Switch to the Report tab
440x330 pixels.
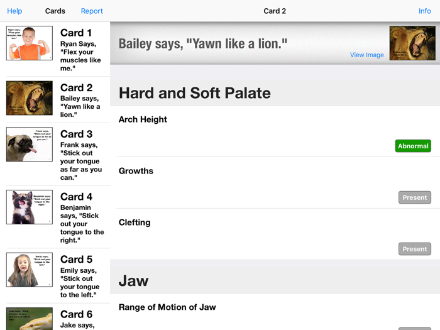[x=92, y=11]
